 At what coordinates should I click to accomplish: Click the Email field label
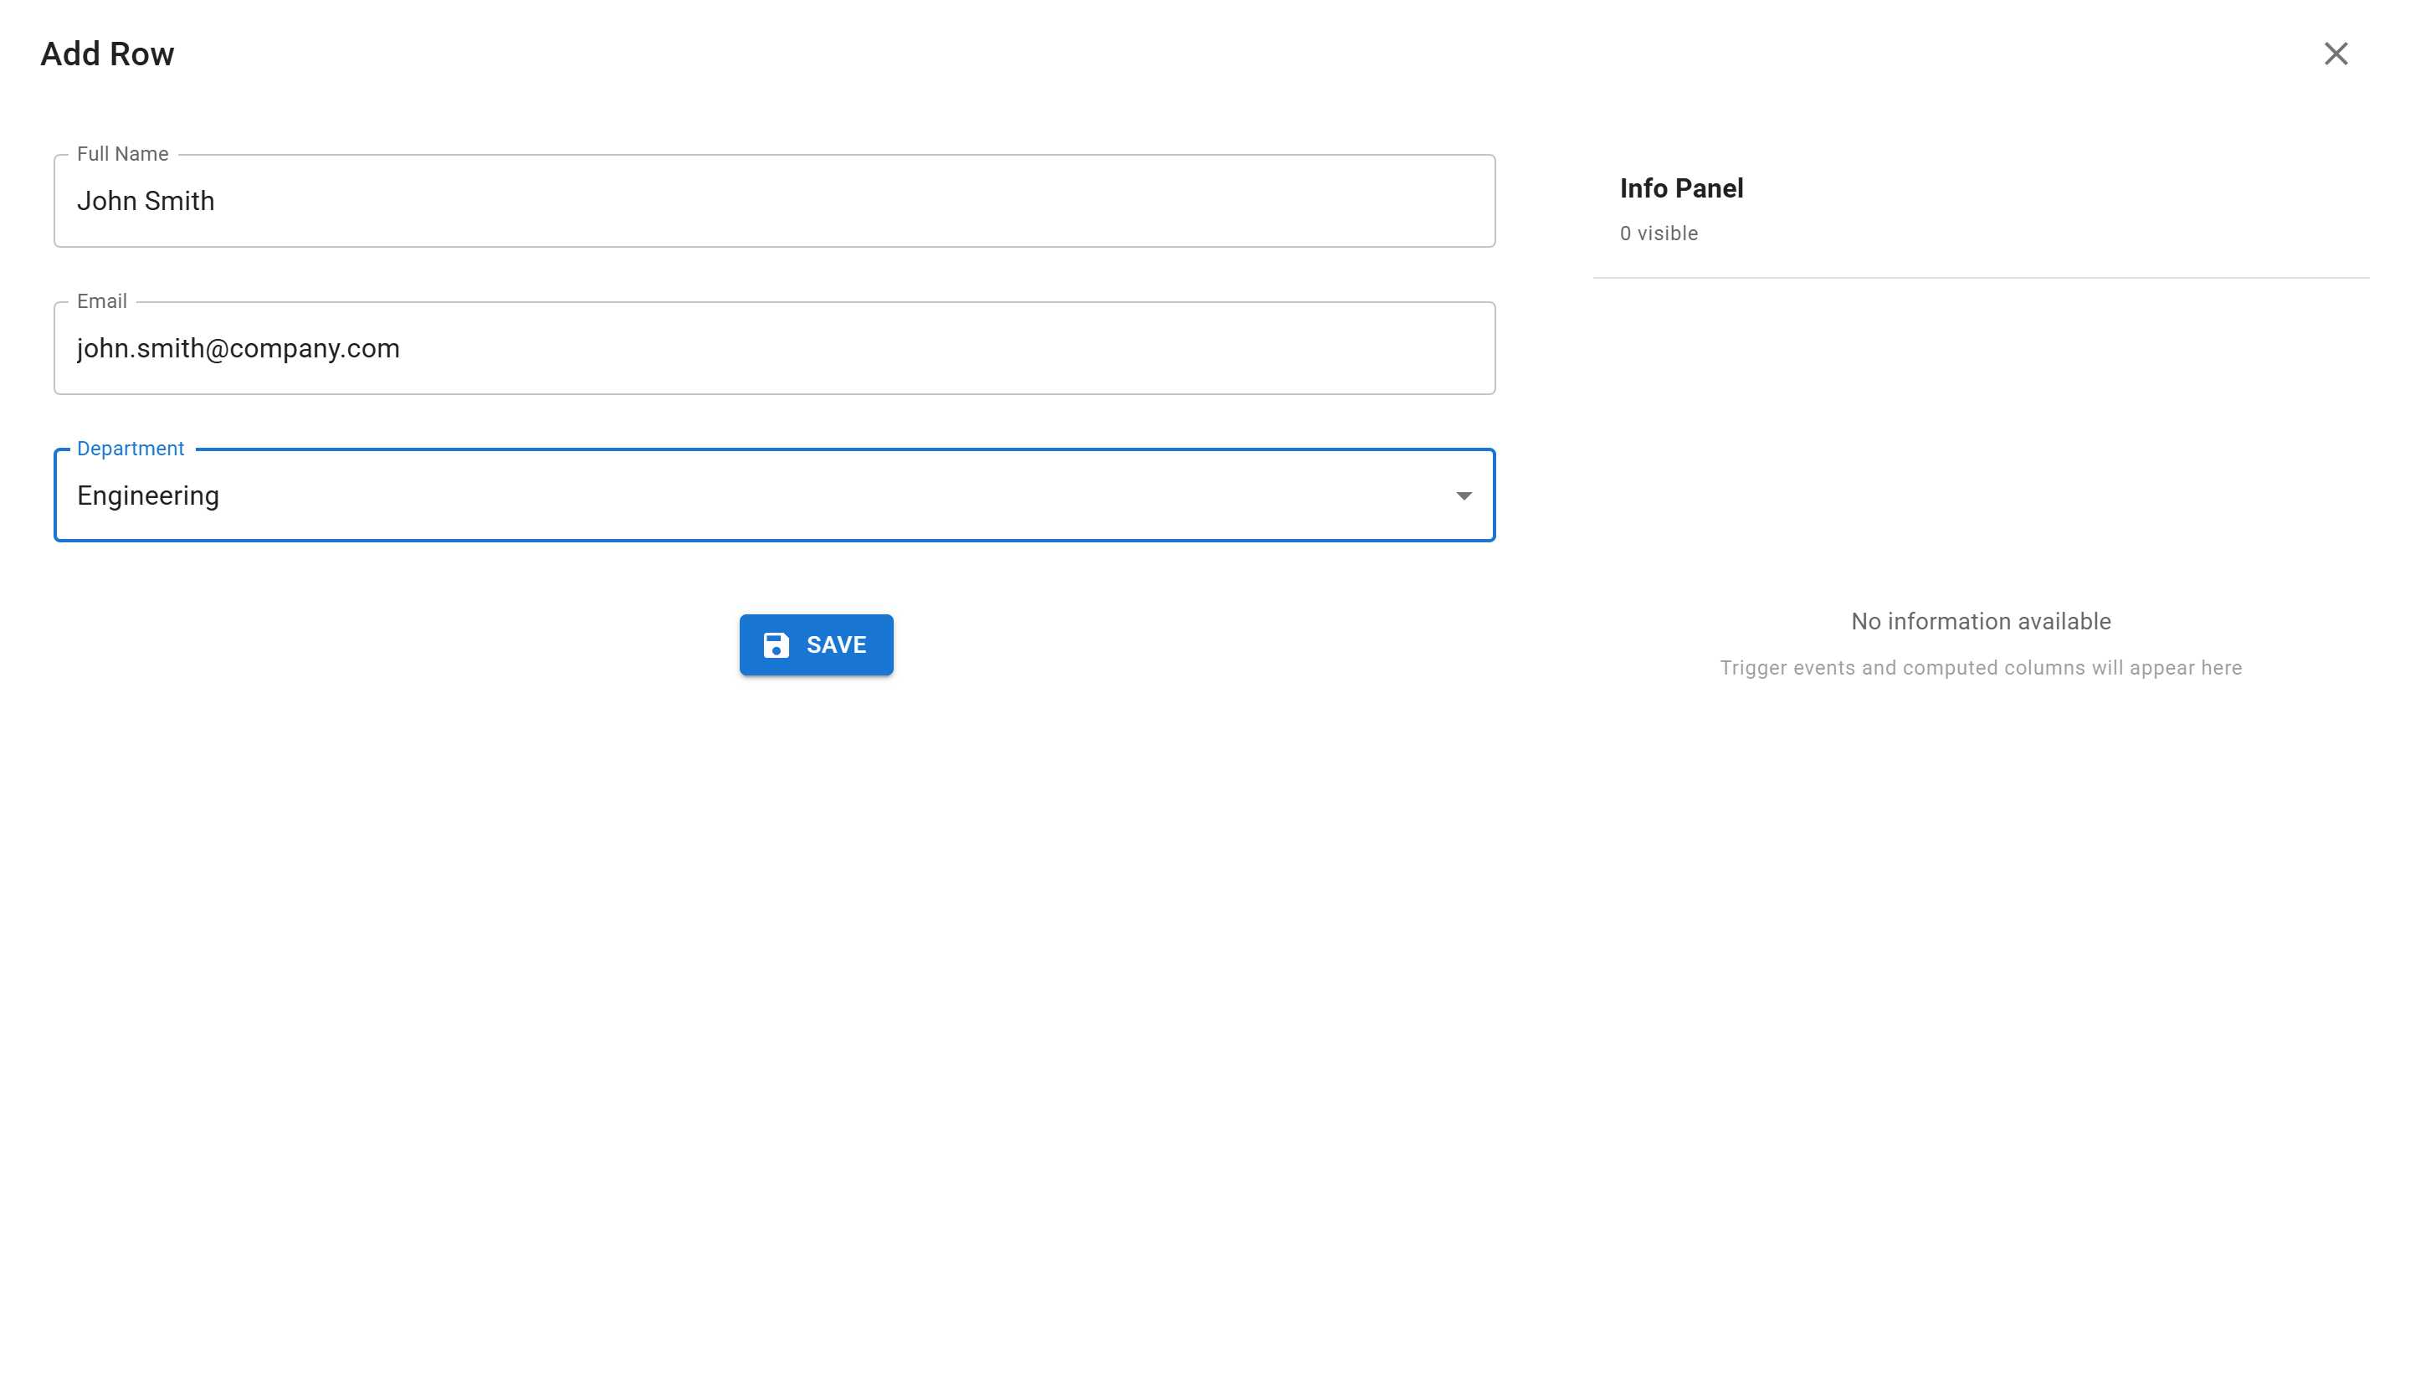coord(101,301)
